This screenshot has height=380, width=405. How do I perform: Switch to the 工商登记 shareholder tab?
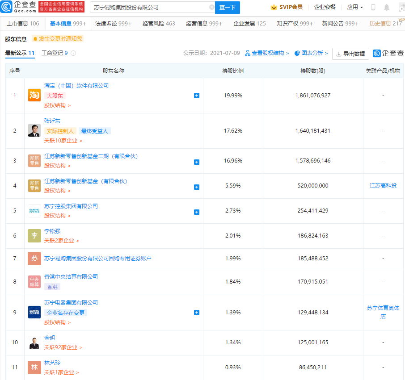pos(55,53)
